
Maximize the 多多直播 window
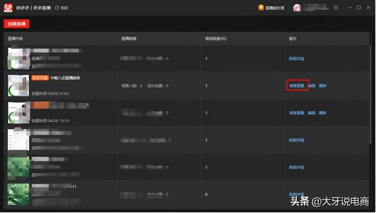pyautogui.click(x=359, y=8)
